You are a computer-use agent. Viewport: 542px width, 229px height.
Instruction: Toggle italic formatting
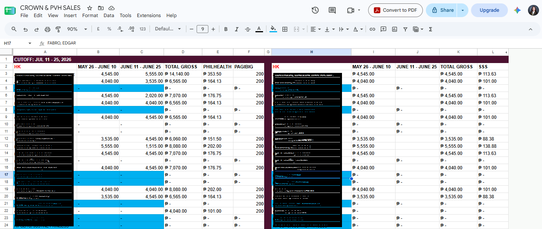[237, 29]
